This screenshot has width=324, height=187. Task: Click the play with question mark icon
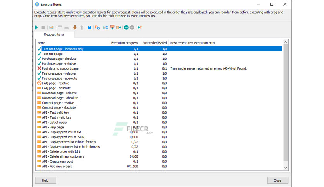pos(140,27)
